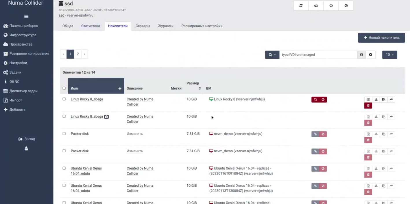Switch to the Общее tab
Screen dimensions: 410x204
[68, 26]
